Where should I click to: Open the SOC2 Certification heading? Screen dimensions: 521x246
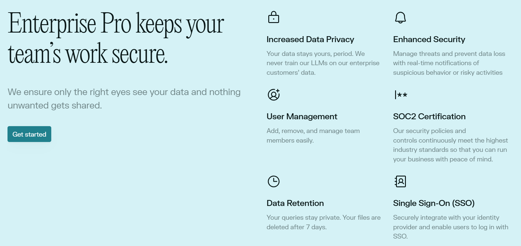[429, 117]
